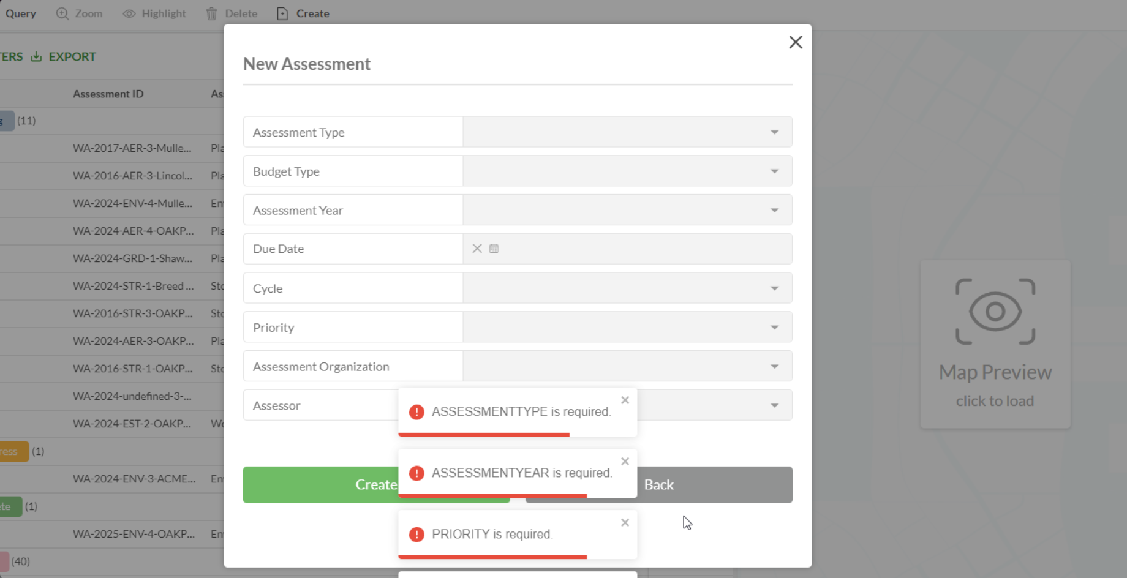This screenshot has height=578, width=1127.
Task: Click the Highlight eye icon
Action: pyautogui.click(x=129, y=13)
